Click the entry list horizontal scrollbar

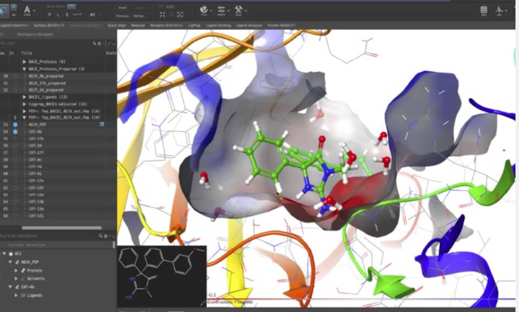click(61, 228)
